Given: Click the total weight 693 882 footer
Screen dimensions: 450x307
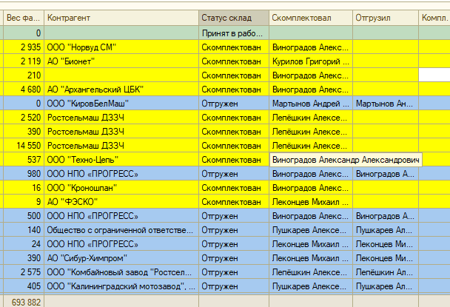Looking at the screenshot, I should pyautogui.click(x=24, y=302).
